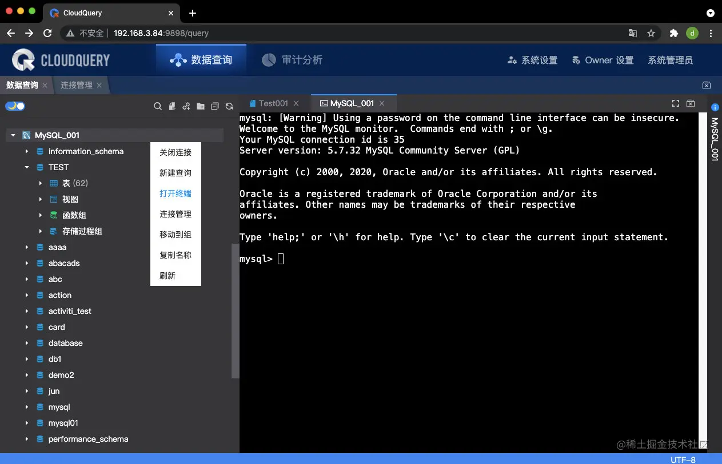Screen dimensions: 722x464
Task: Collapse the TEST database arrow
Action: click(x=26, y=167)
